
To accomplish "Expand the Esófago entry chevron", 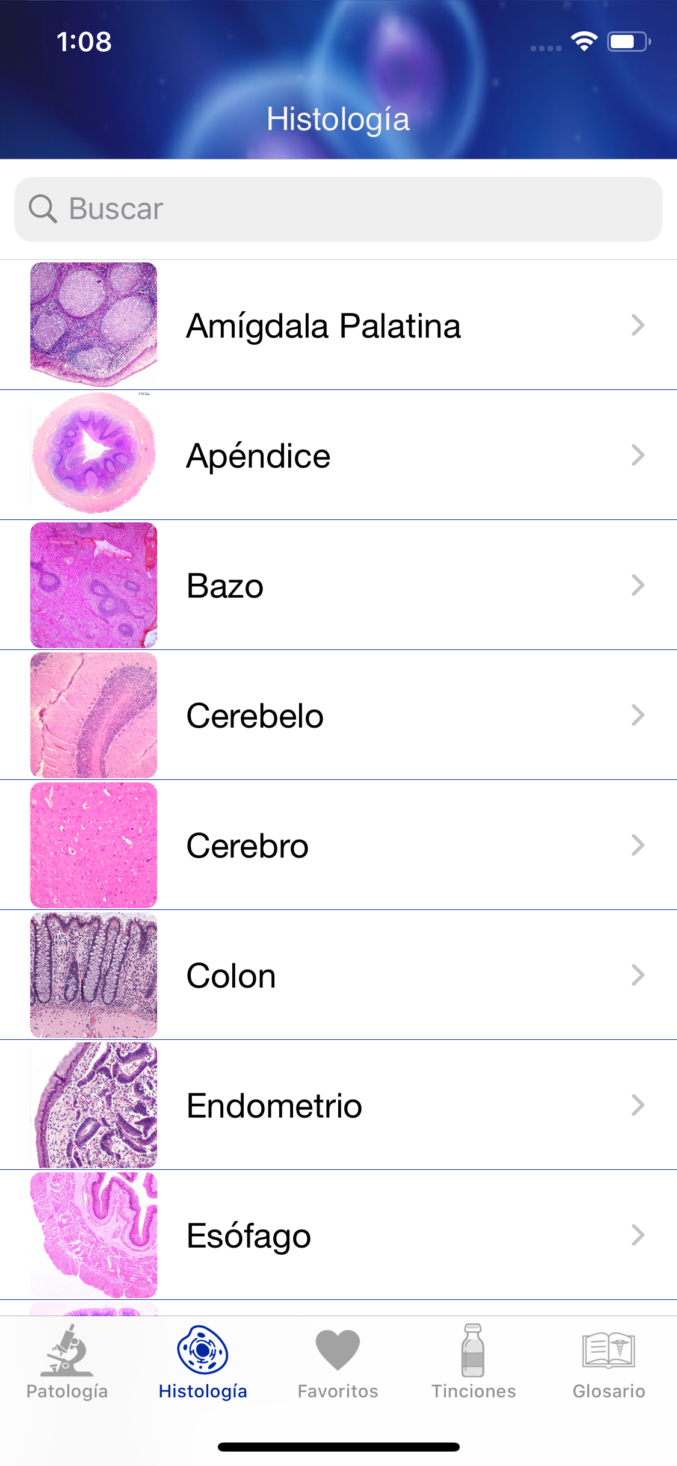I will tap(638, 1236).
